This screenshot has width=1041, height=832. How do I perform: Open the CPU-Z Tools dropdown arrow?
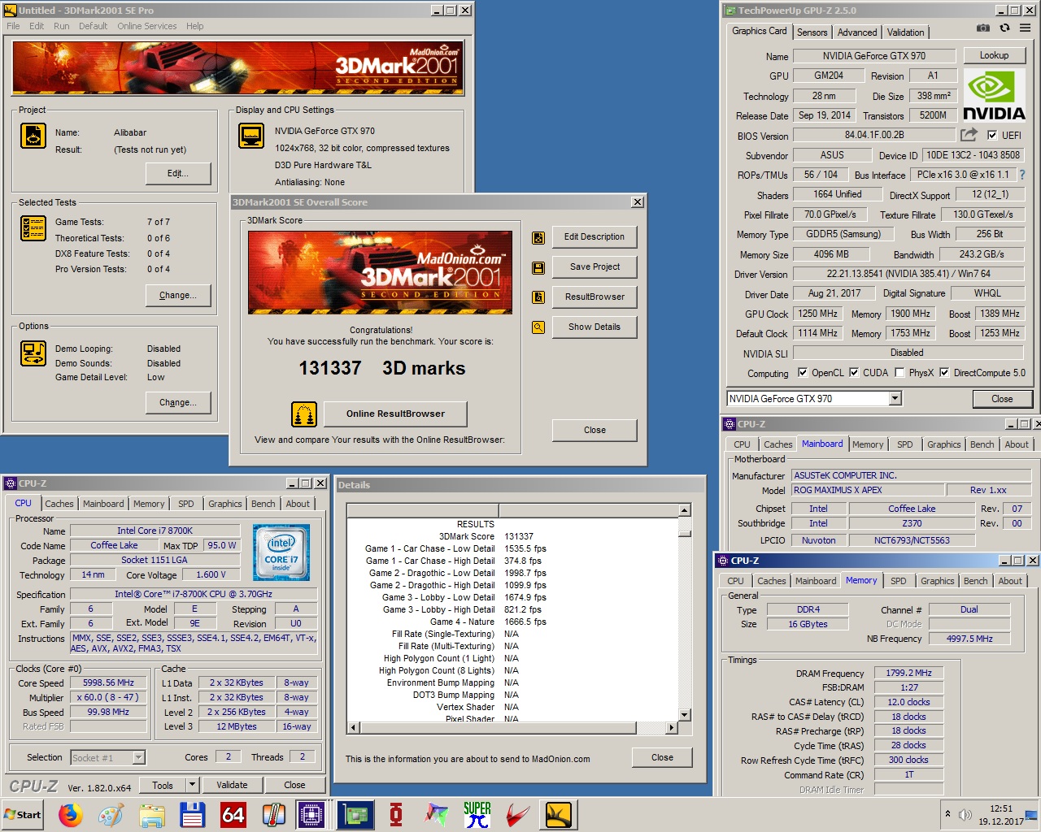coord(193,785)
